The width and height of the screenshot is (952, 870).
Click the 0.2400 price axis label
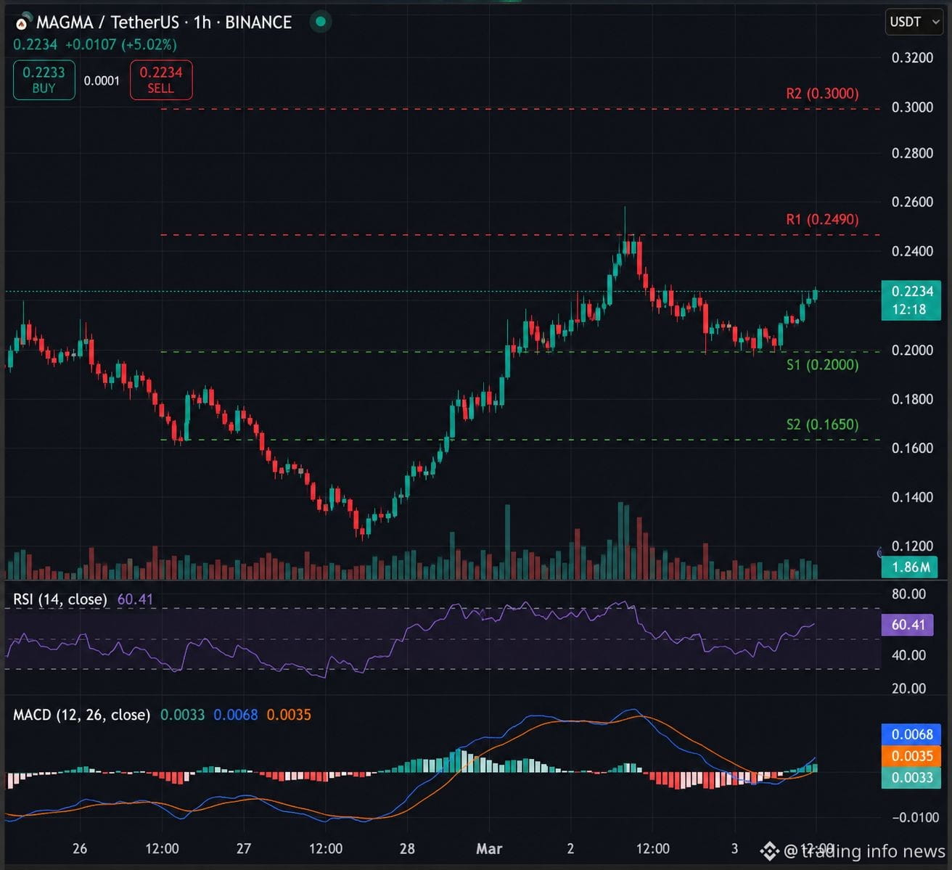(912, 251)
